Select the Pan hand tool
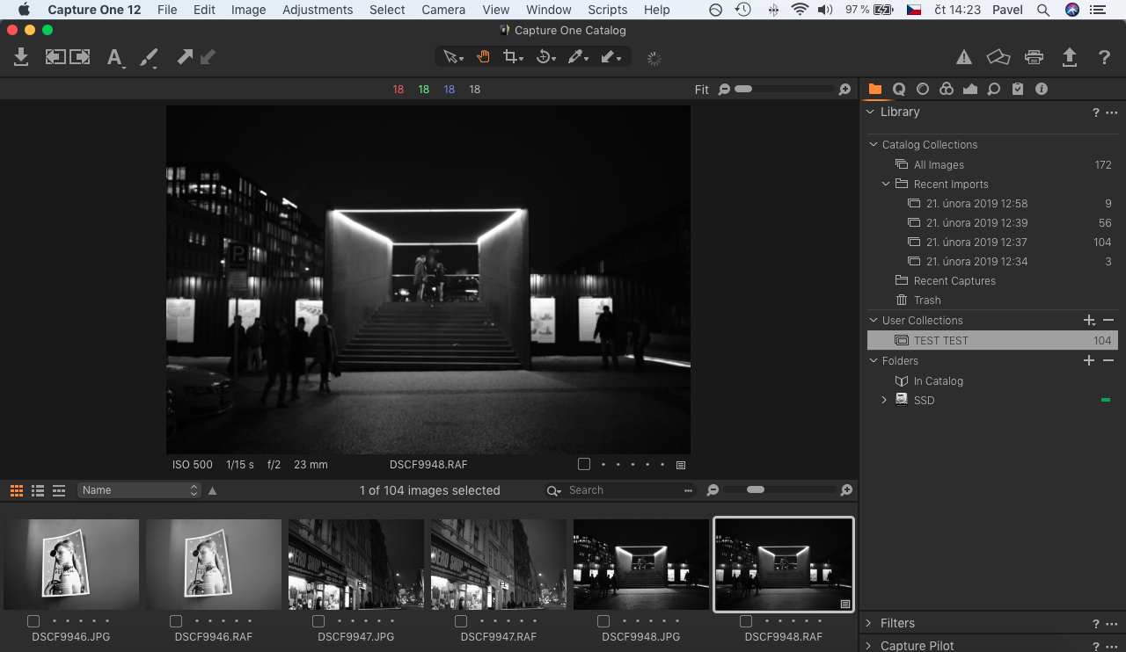 (x=483, y=57)
